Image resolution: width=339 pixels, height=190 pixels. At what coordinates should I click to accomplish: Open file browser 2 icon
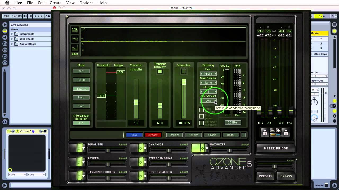click(x=5, y=50)
